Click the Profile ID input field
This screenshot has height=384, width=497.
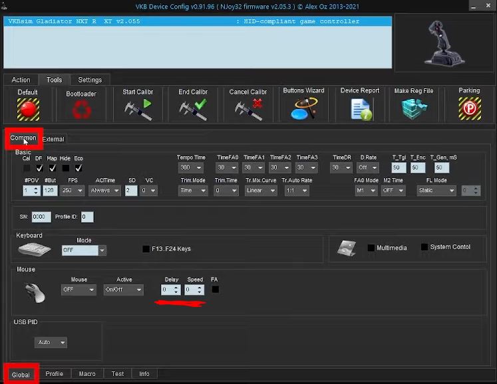(87, 217)
